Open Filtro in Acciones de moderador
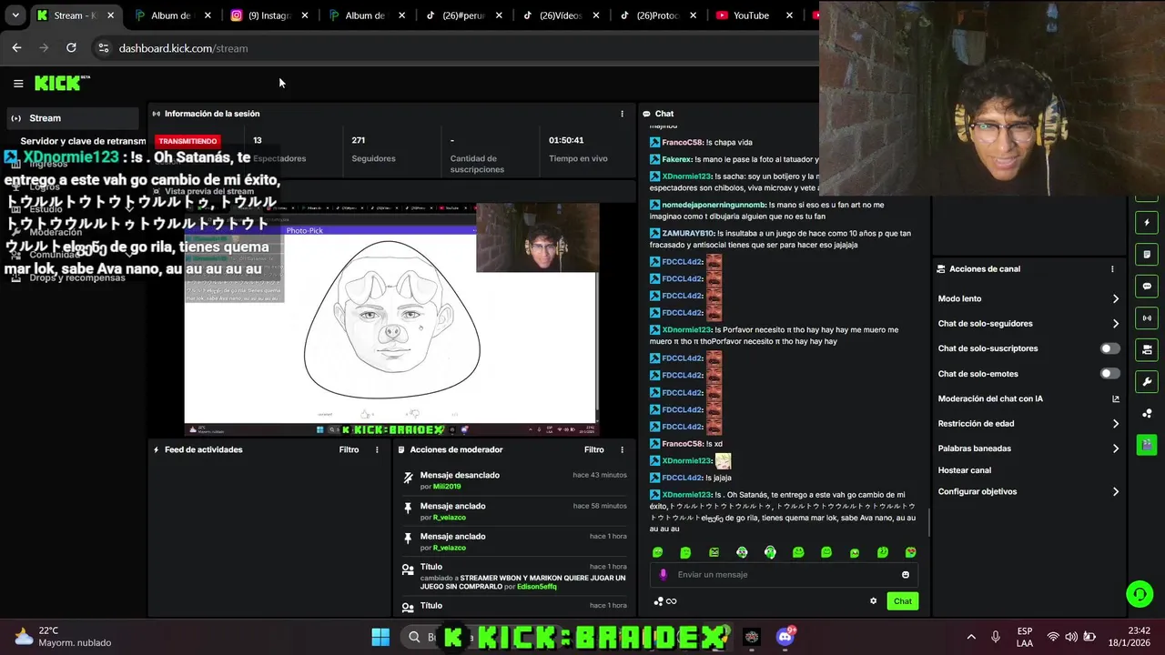Screen dimensions: 1165x655 594,449
